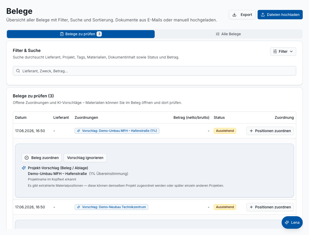309x235 pixels.
Task: Focus the Lieferant, Zweck, Betrag search field
Action: pos(154,71)
